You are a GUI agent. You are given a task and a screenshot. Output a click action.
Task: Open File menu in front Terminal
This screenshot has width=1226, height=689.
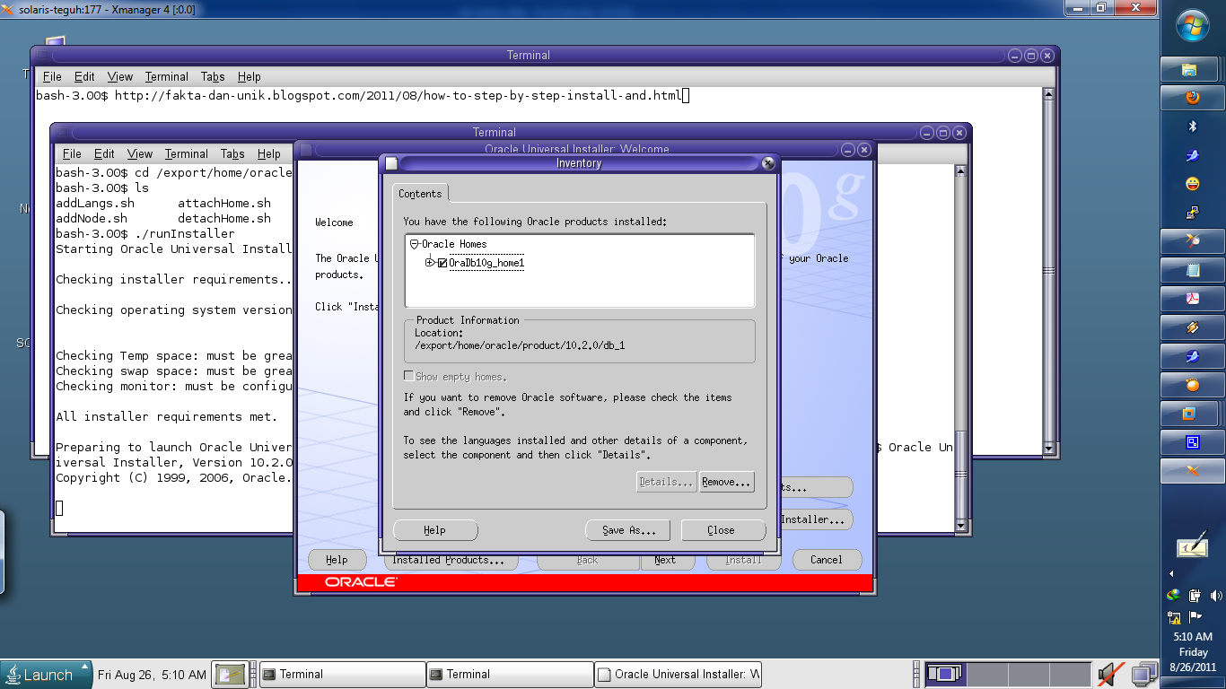pos(72,154)
